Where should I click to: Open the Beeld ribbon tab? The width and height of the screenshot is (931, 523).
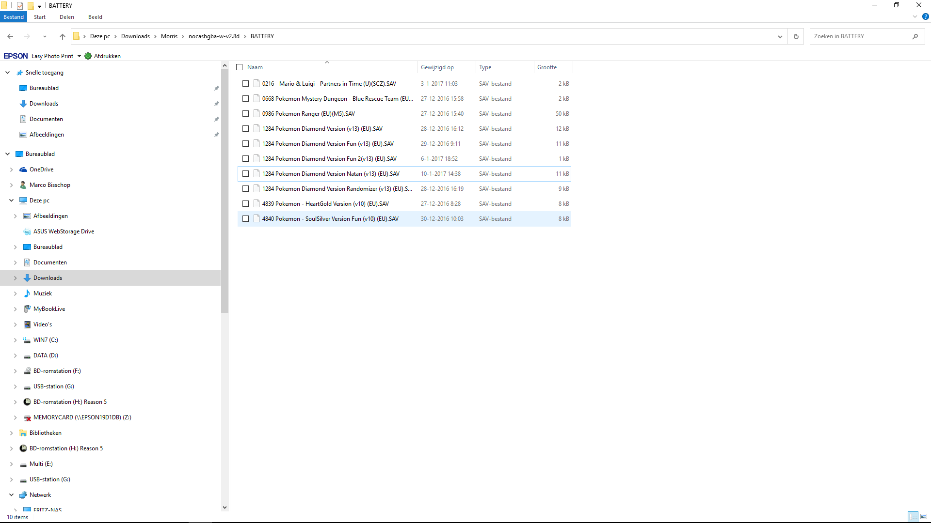(x=95, y=17)
